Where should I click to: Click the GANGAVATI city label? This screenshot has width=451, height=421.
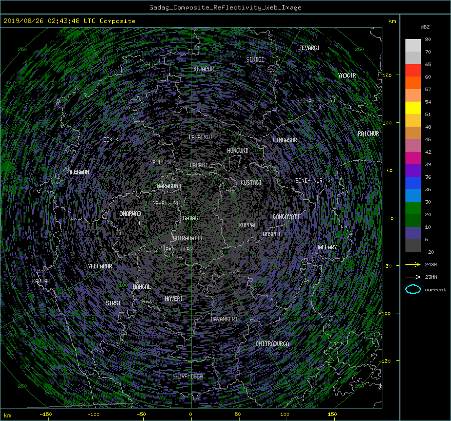click(x=286, y=216)
